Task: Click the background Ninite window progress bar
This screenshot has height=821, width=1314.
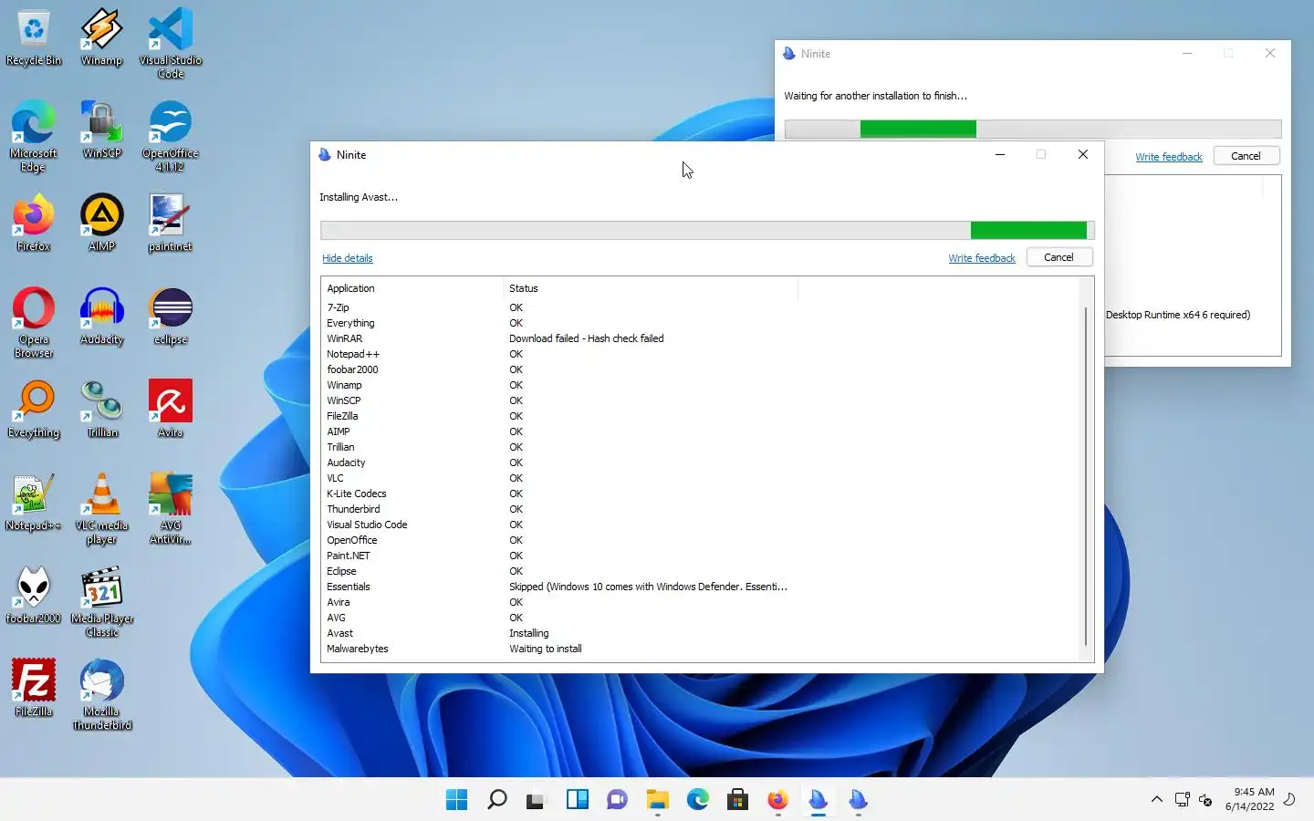Action: point(1033,129)
